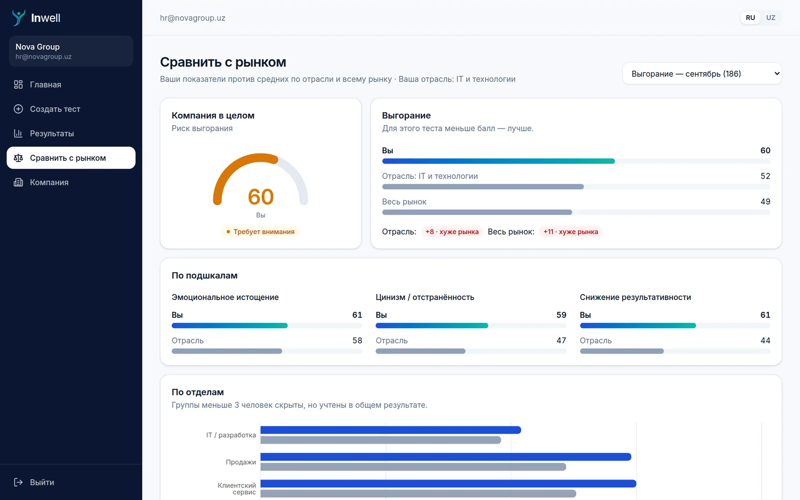Go to Создать тест page
This screenshot has height=500, width=800.
click(71, 109)
